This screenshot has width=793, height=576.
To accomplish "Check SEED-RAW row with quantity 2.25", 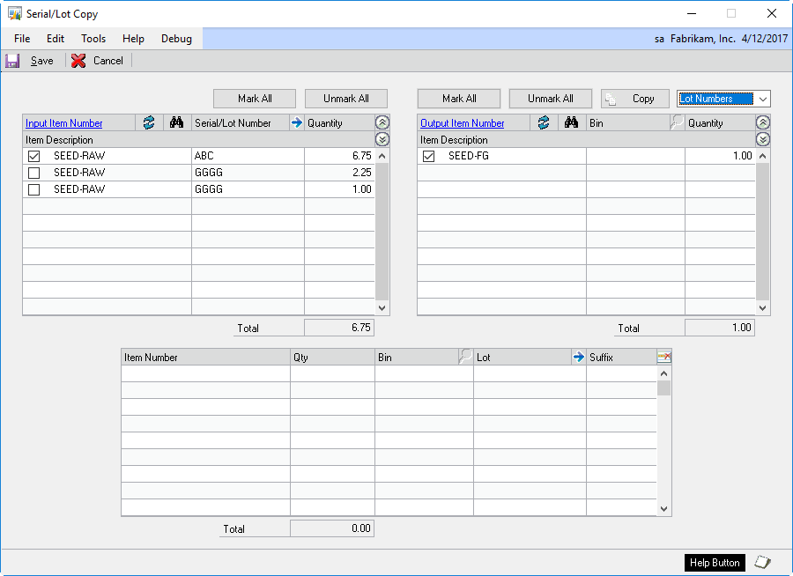I will pos(34,173).
